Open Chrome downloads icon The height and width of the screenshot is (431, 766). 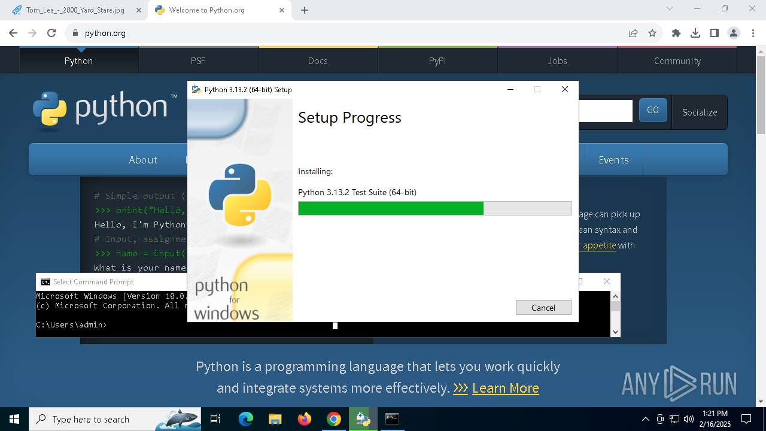[695, 33]
